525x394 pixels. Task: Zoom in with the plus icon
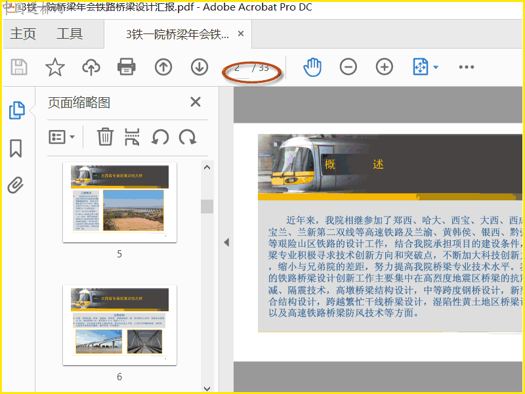385,67
